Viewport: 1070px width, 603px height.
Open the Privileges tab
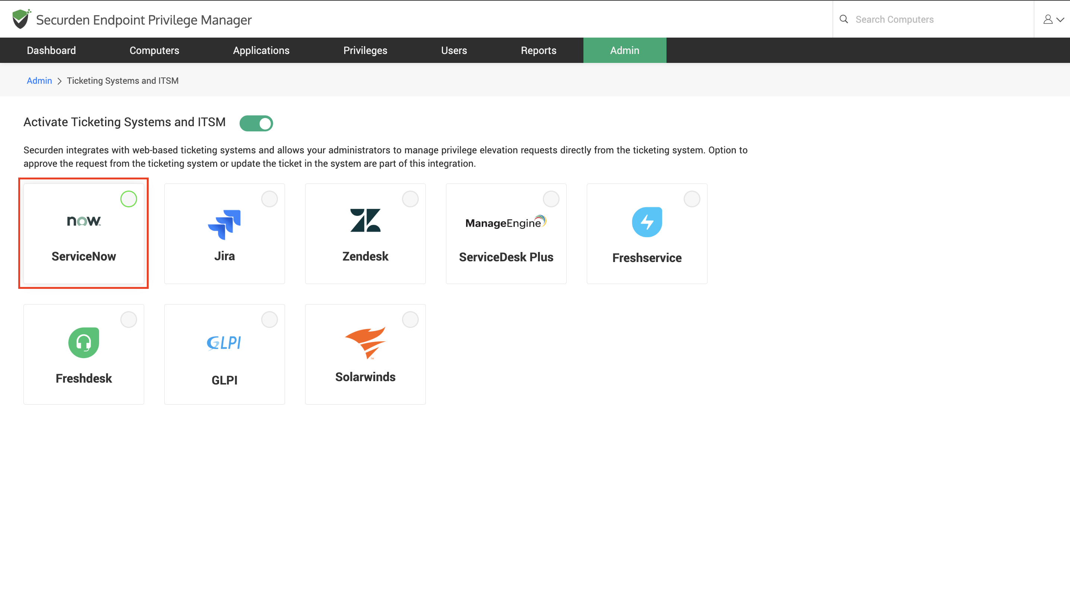365,50
